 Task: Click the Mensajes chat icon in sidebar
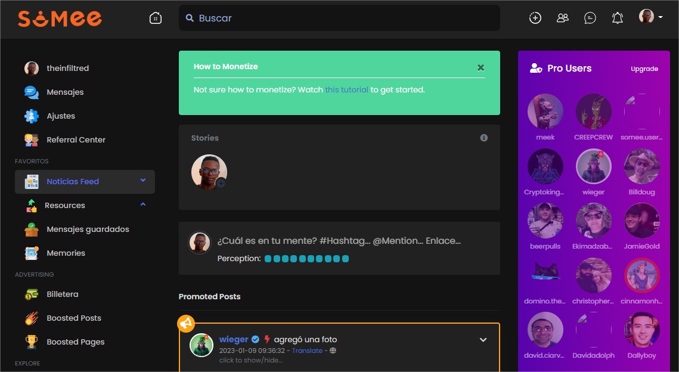(x=32, y=92)
